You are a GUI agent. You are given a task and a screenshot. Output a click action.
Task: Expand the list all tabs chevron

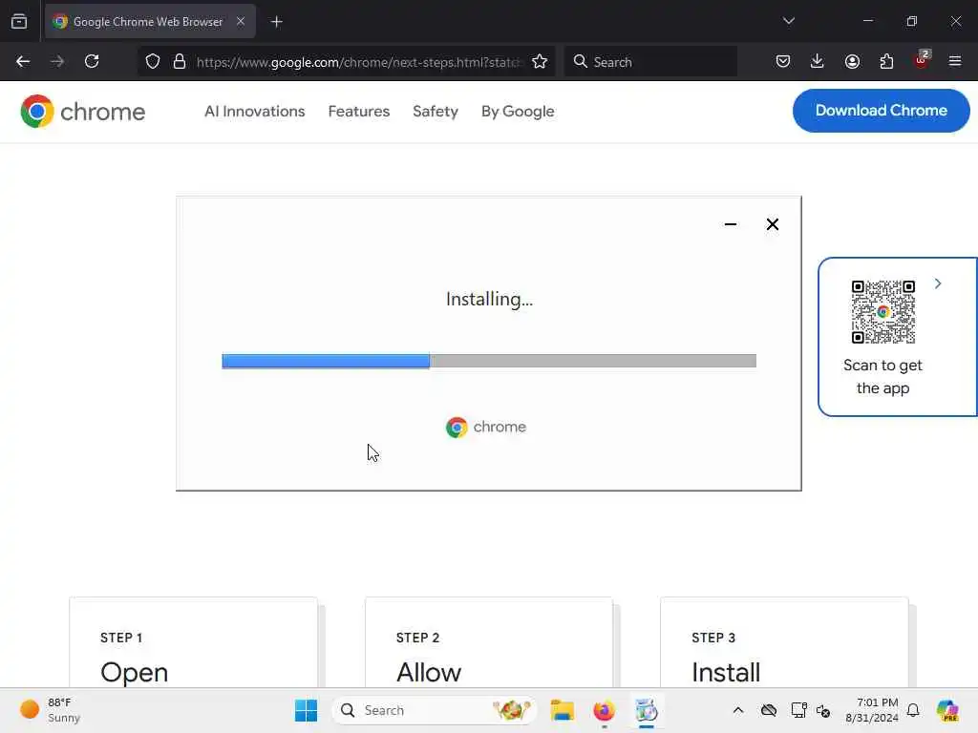click(788, 21)
